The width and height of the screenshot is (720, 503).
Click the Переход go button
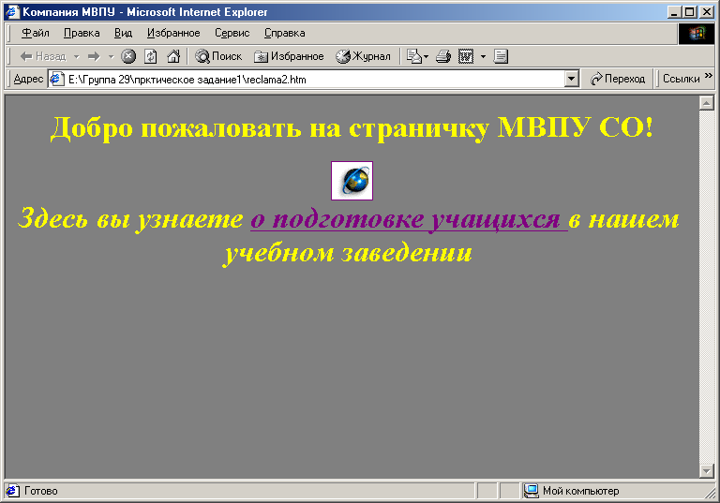coord(618,79)
